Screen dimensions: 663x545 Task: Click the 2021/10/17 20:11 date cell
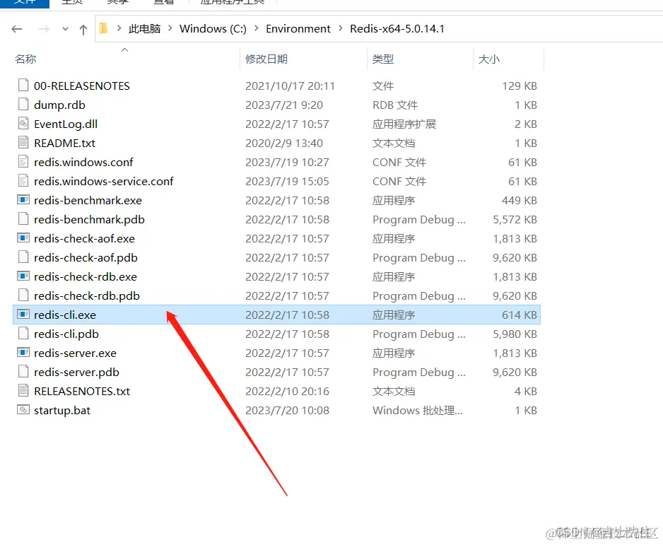290,86
